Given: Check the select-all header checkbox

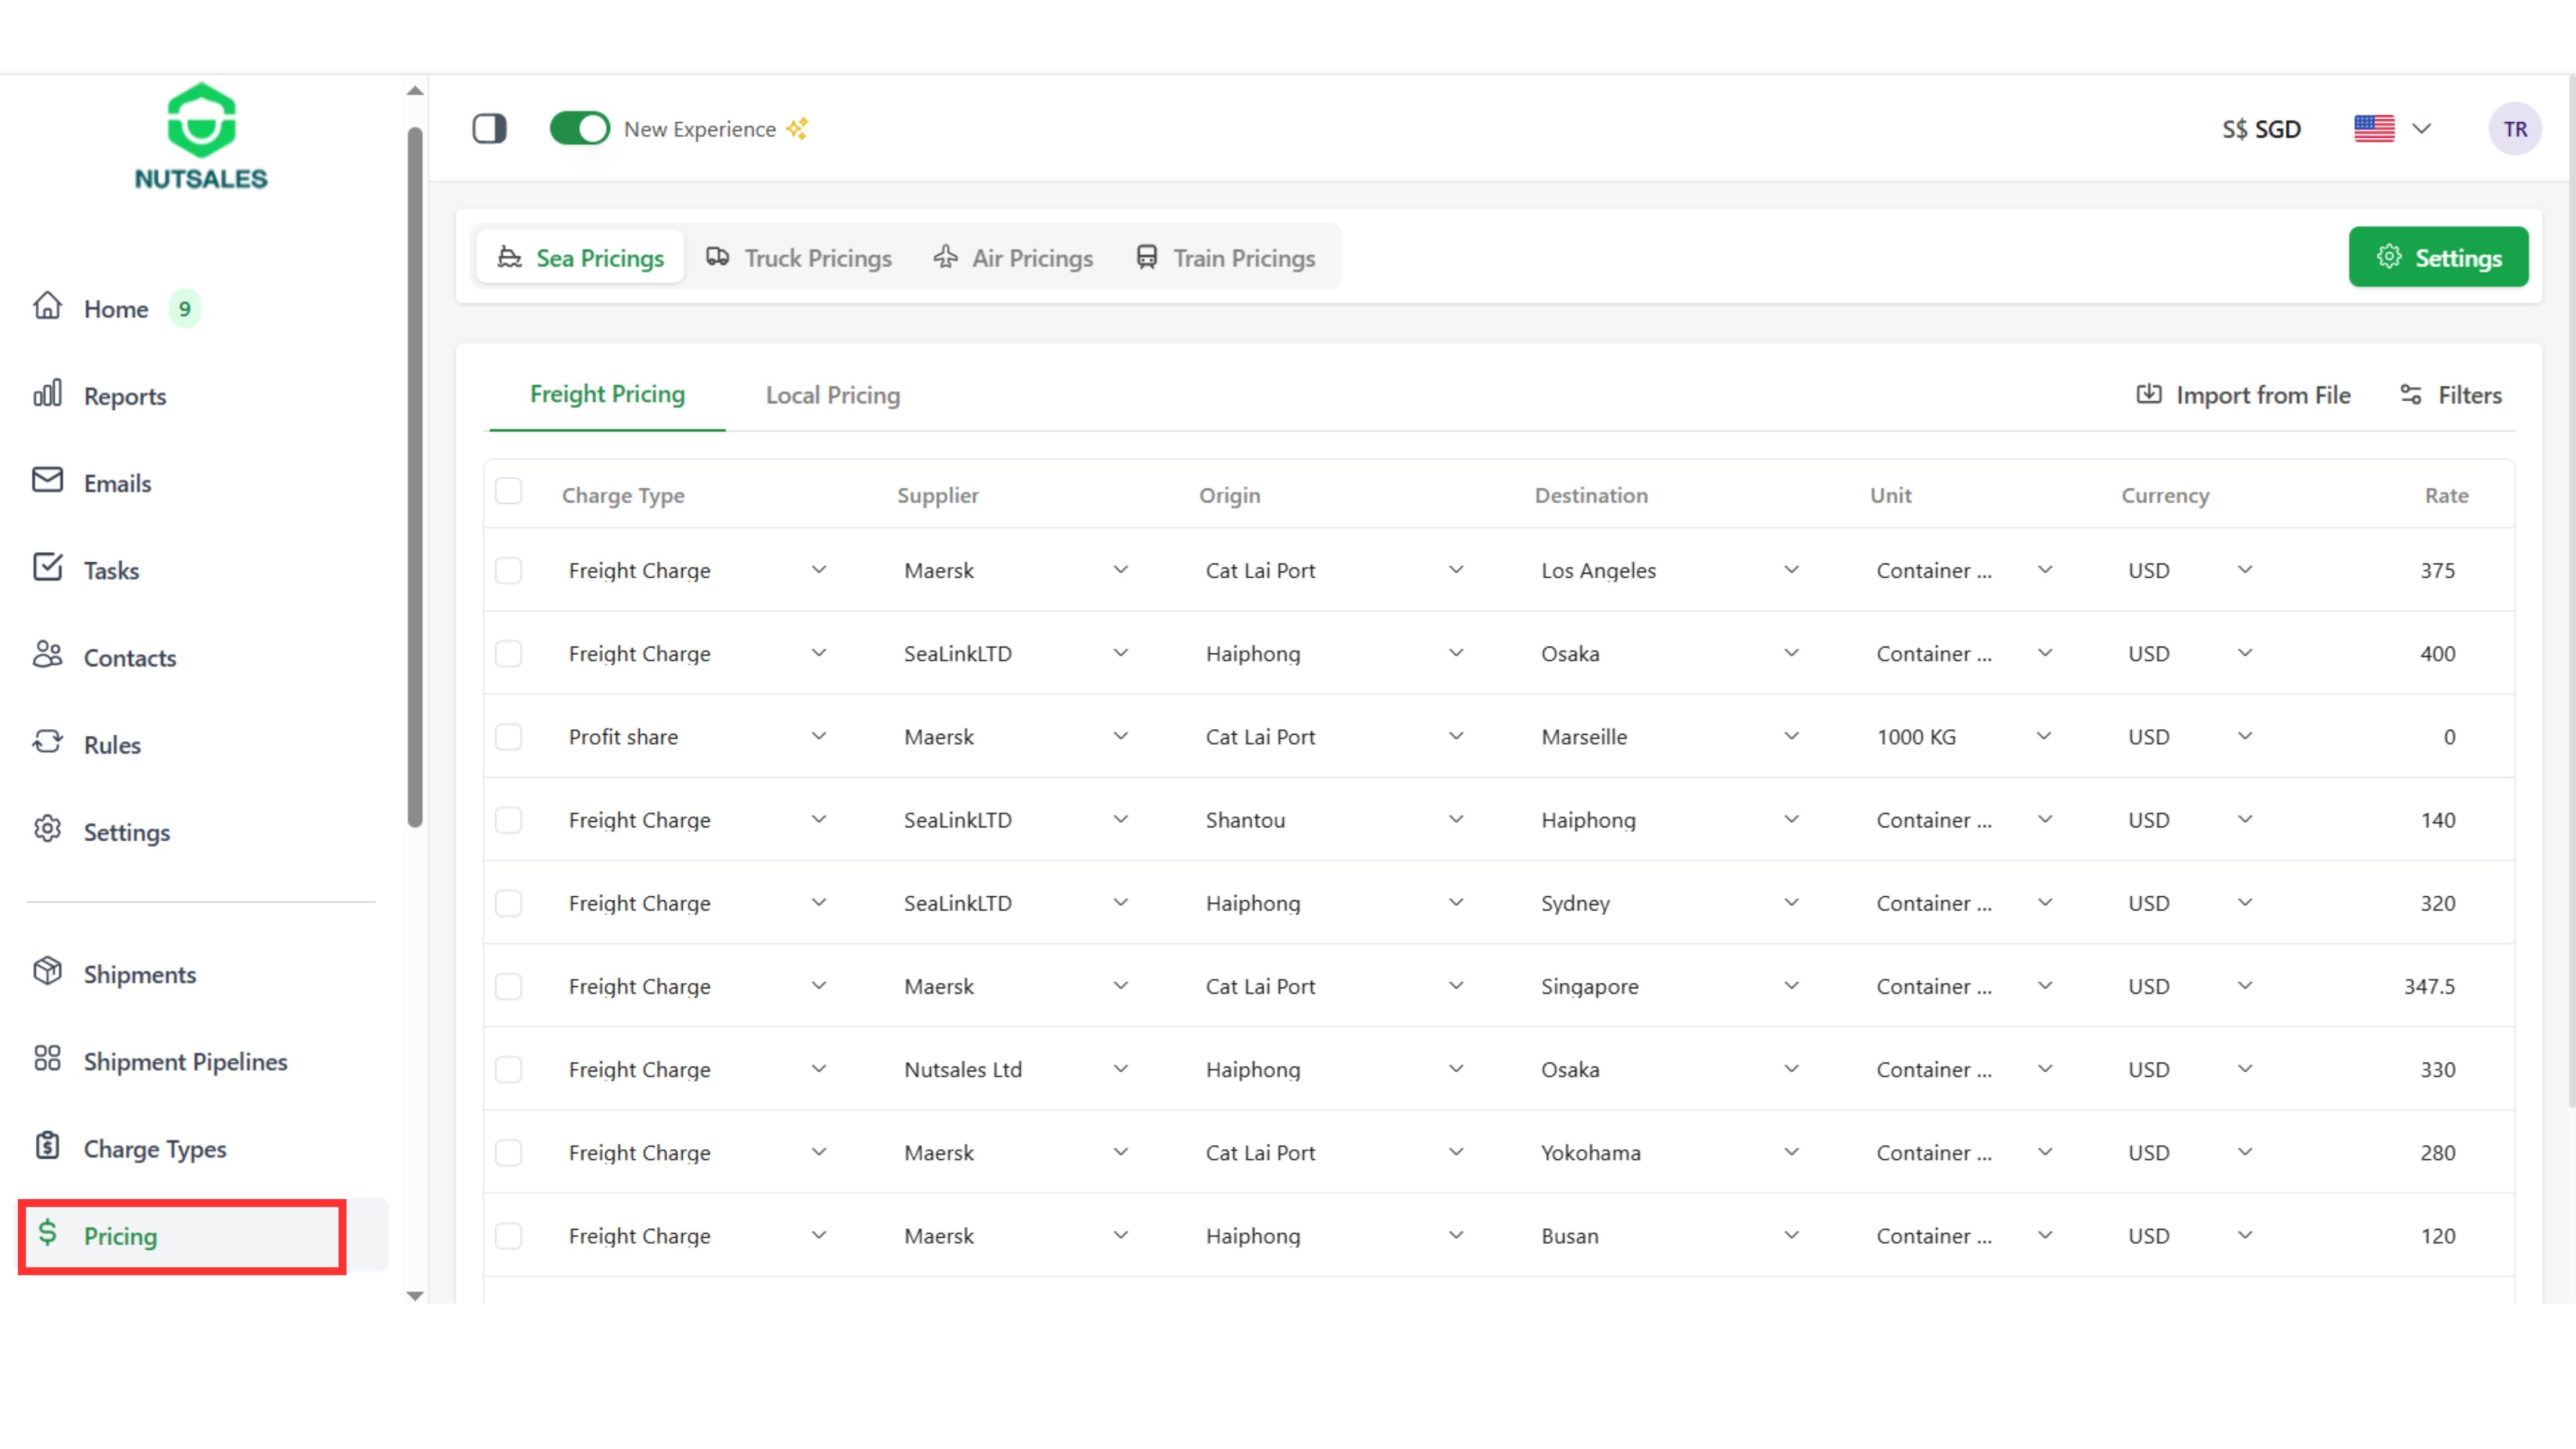Looking at the screenshot, I should (x=508, y=492).
